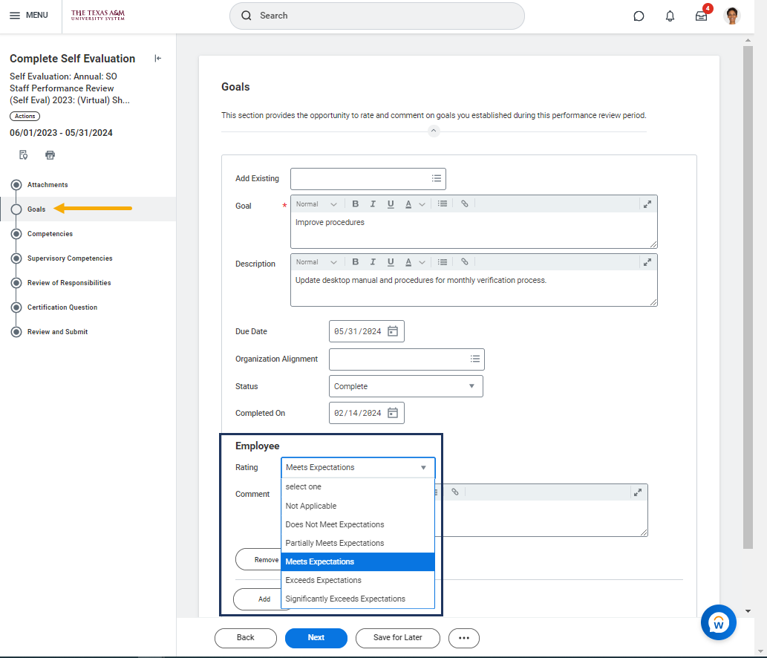Open the inbox with 4 unread items
Image resolution: width=767 pixels, height=658 pixels.
701,16
